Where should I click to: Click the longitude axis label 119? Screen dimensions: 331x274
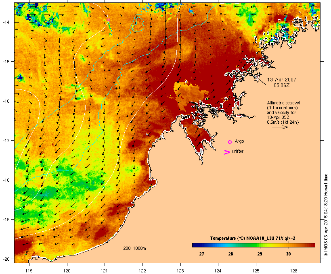29,271
